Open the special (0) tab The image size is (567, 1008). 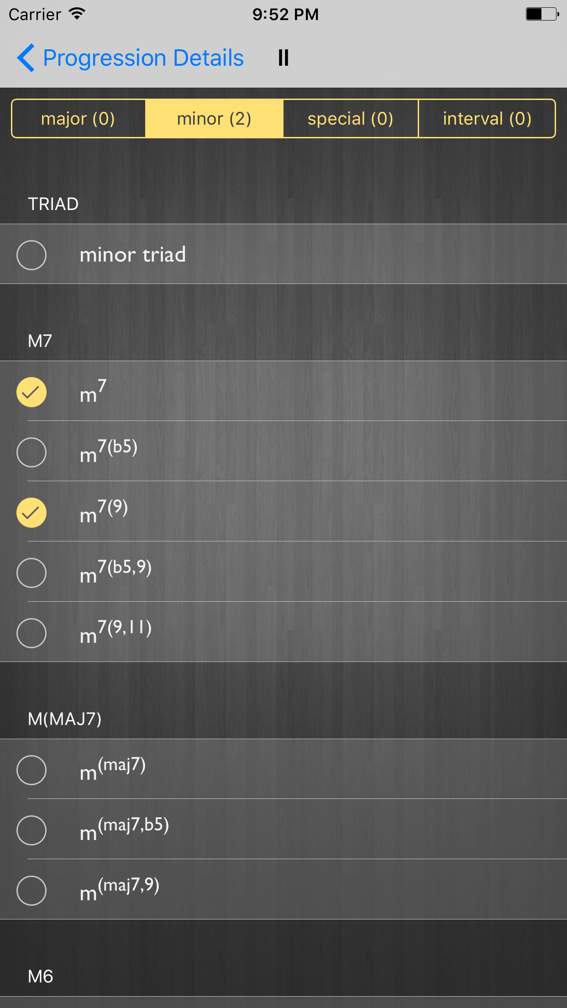[x=350, y=119]
